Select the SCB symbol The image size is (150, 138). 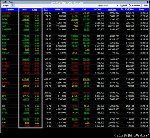(4, 43)
